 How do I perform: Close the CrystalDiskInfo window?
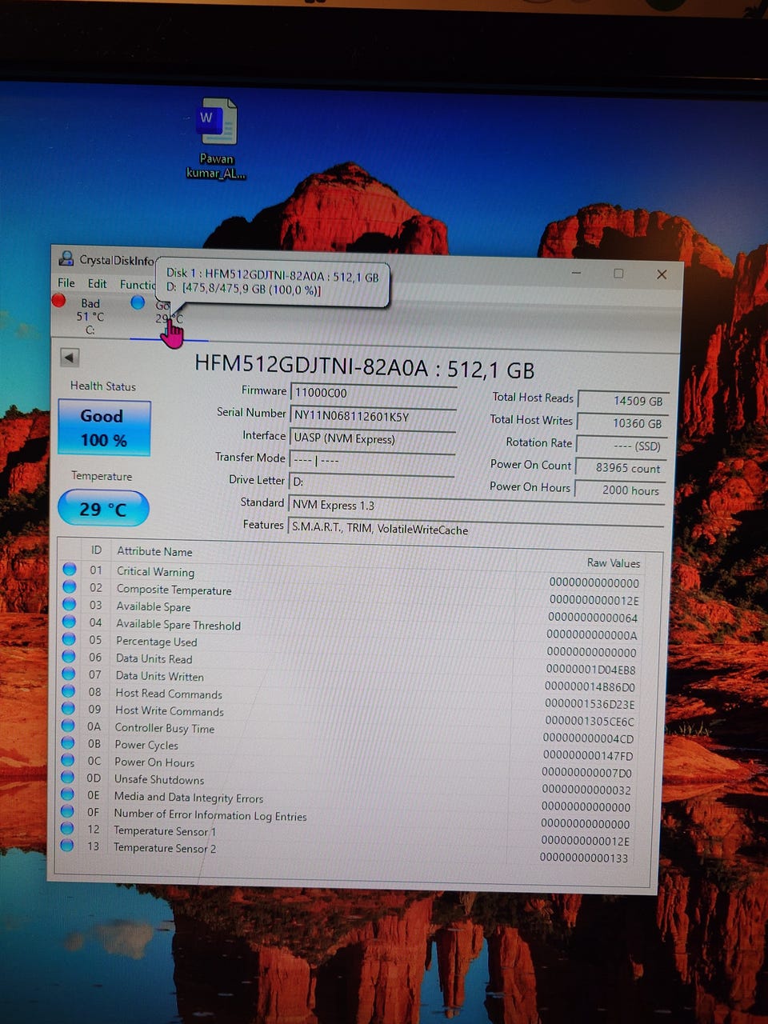662,274
